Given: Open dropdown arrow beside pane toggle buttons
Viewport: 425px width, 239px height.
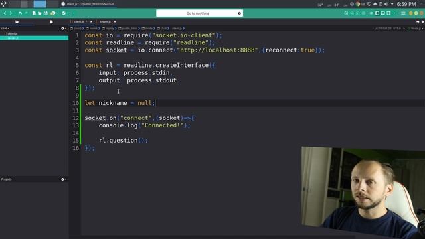Looking at the screenshot, I should point(394,13).
